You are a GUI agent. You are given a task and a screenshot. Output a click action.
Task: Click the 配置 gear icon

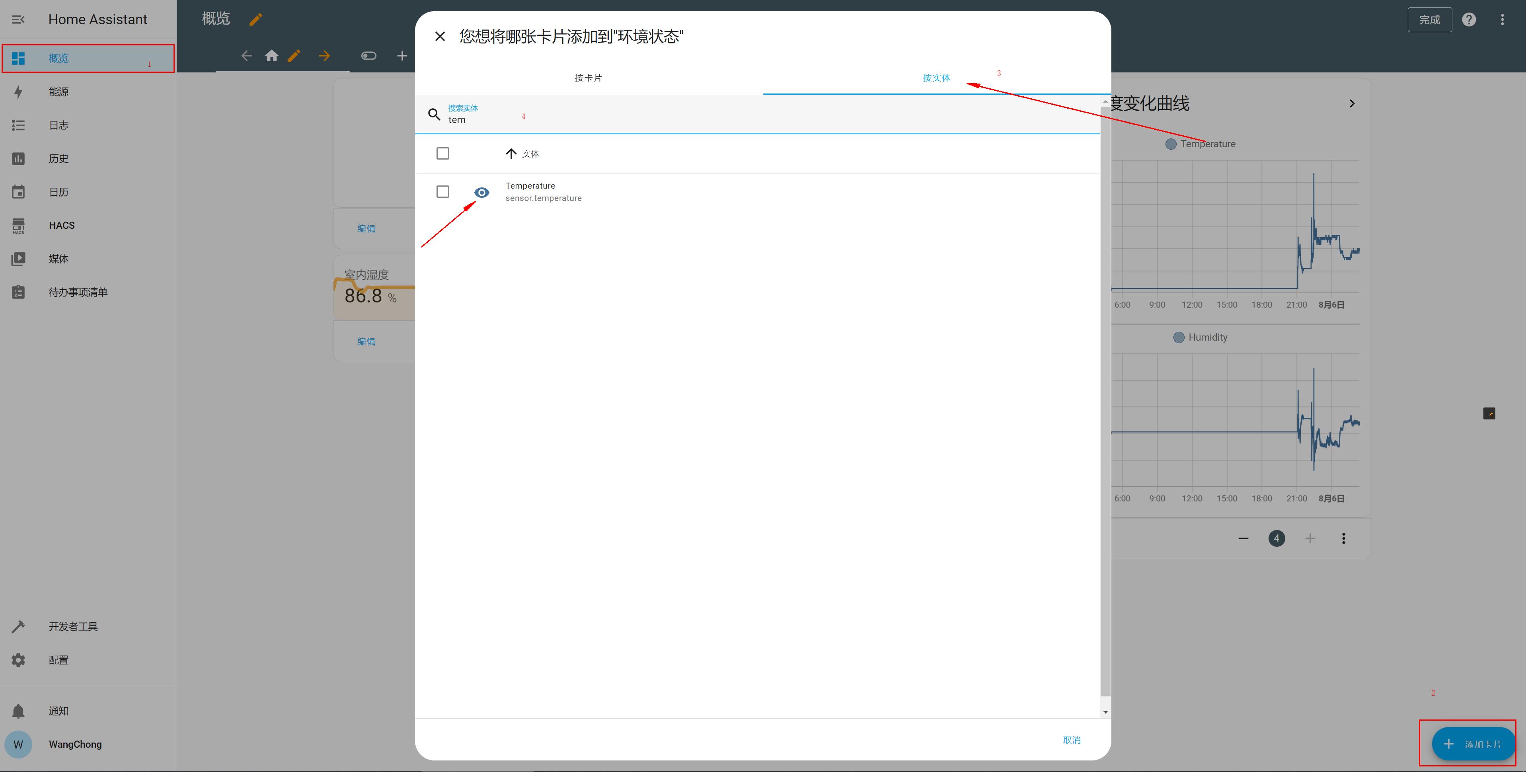click(18, 660)
